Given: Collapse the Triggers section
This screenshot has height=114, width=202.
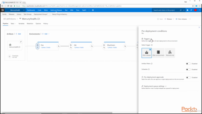Looking at the screenshot, I should (151, 39).
